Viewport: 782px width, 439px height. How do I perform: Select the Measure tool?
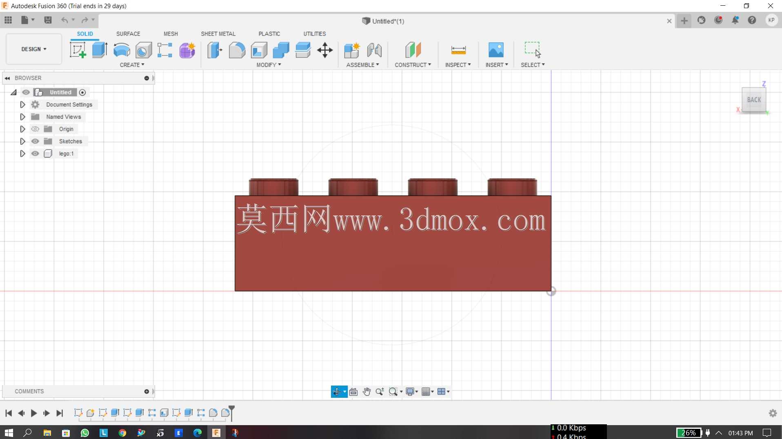(458, 50)
